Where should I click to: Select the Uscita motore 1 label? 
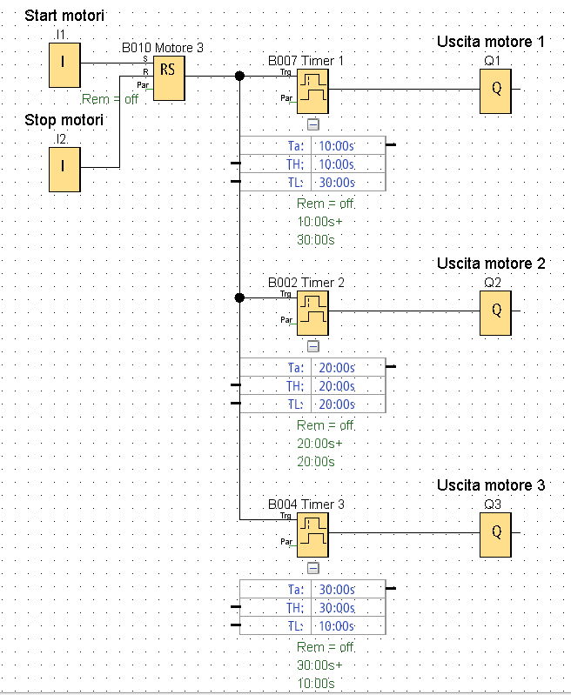(x=491, y=42)
